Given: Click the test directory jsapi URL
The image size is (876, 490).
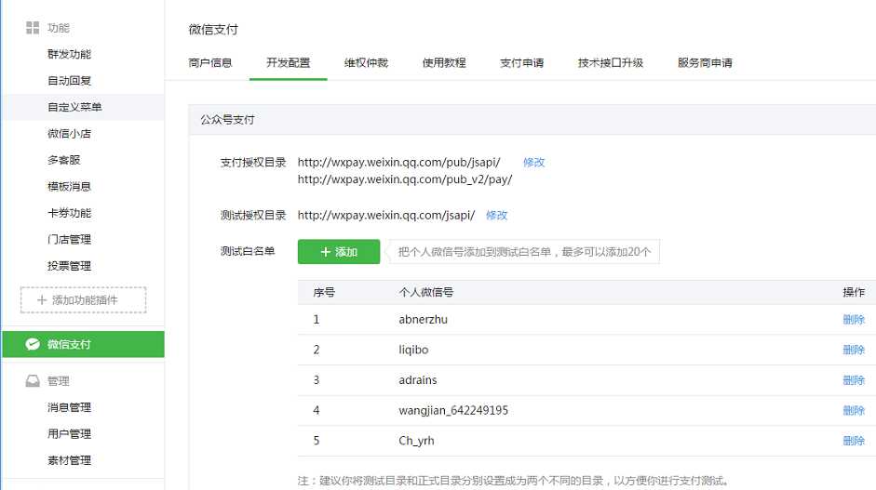Looking at the screenshot, I should coord(386,216).
